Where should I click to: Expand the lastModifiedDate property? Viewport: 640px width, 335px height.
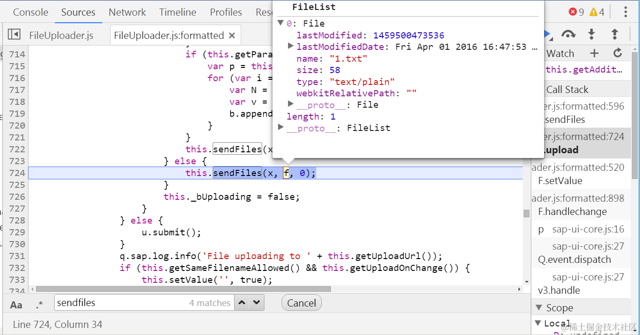pyautogui.click(x=291, y=46)
